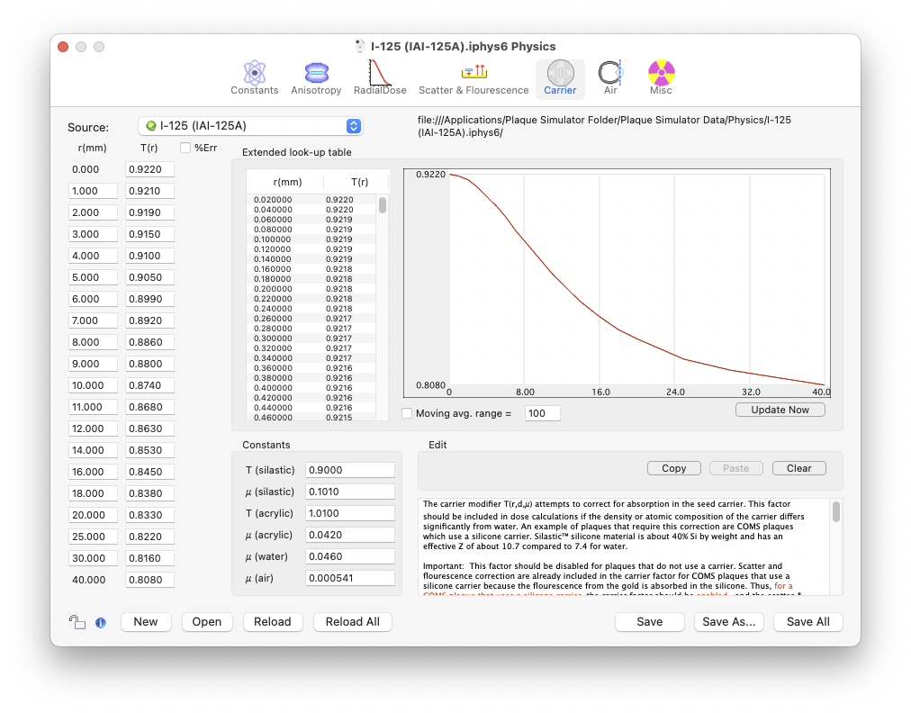Screen dimensions: 911x713
Task: Toggle the lock icon at bottom left
Action: (x=77, y=622)
